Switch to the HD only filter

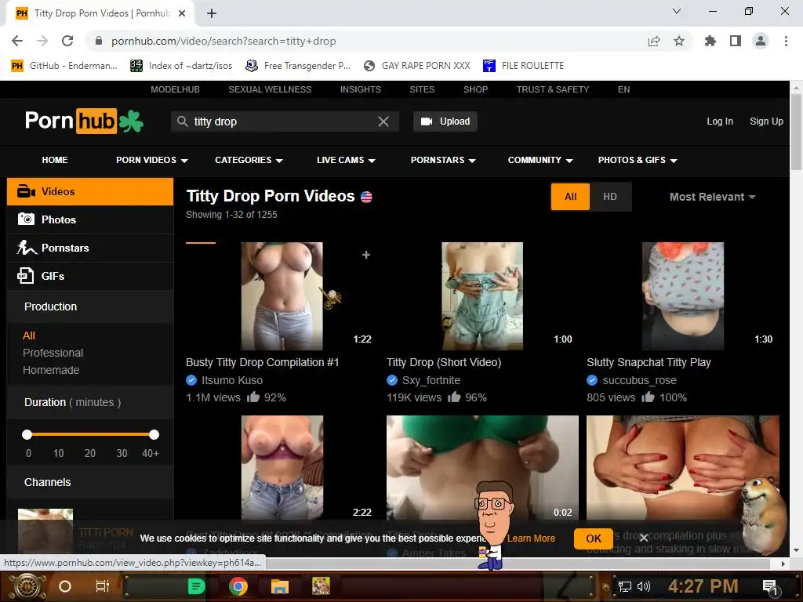(x=610, y=197)
